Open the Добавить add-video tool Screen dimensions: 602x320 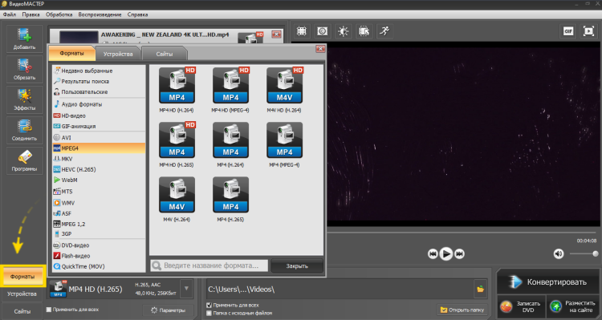pos(24,38)
